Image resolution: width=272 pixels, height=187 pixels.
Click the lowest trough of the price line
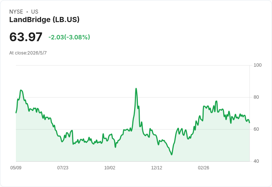[x=172, y=155]
